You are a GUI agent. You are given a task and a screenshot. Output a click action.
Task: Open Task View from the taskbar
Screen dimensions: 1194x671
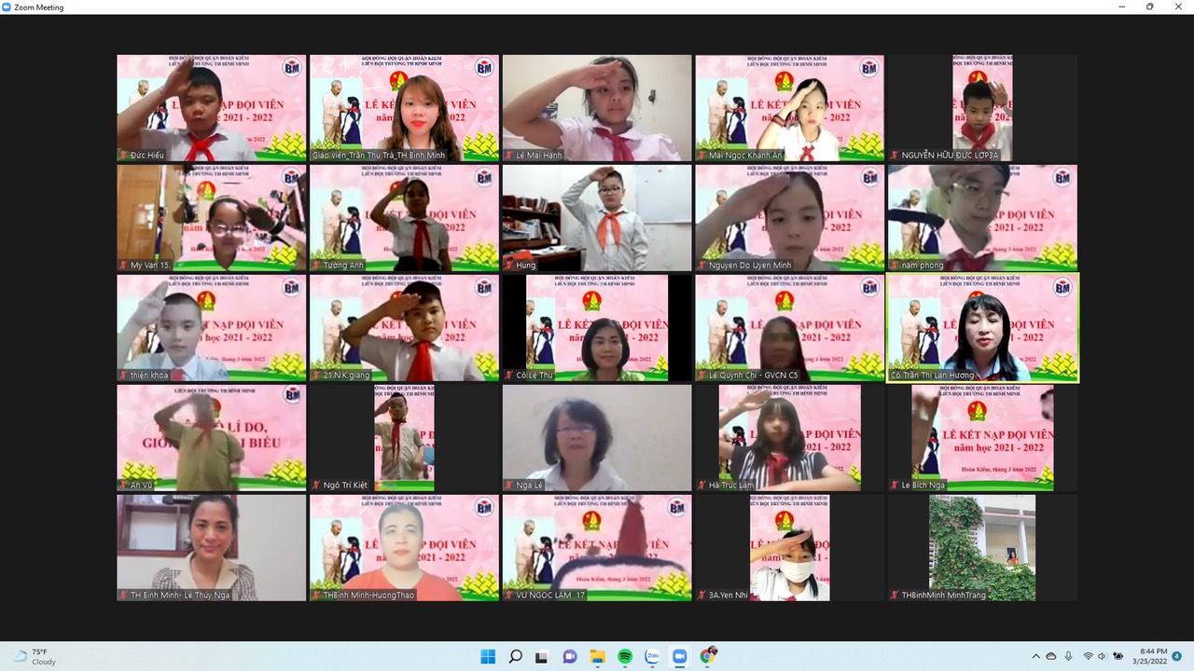(x=543, y=656)
